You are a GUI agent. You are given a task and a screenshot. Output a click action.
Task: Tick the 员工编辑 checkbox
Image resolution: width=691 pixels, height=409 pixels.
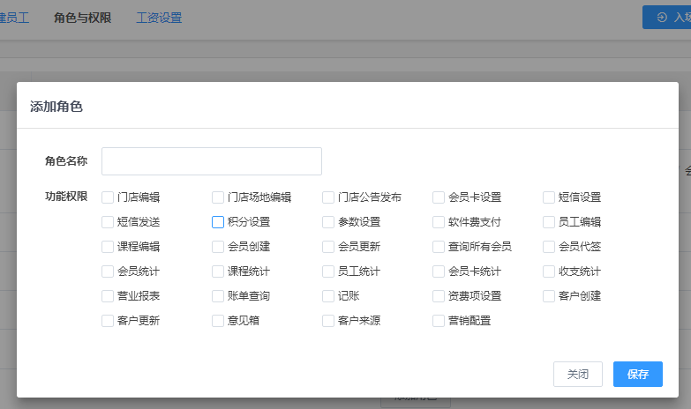pyautogui.click(x=549, y=222)
